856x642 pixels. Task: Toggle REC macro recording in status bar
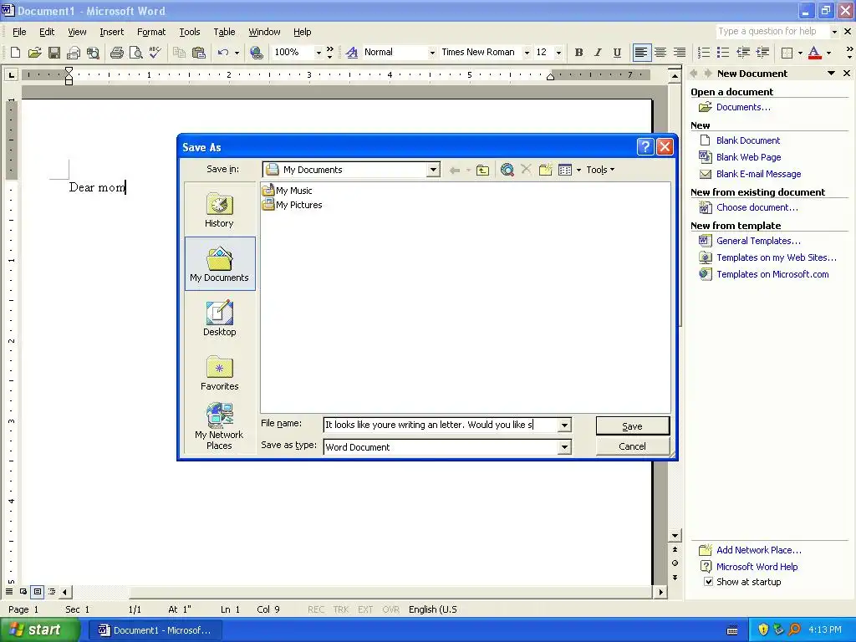315,609
